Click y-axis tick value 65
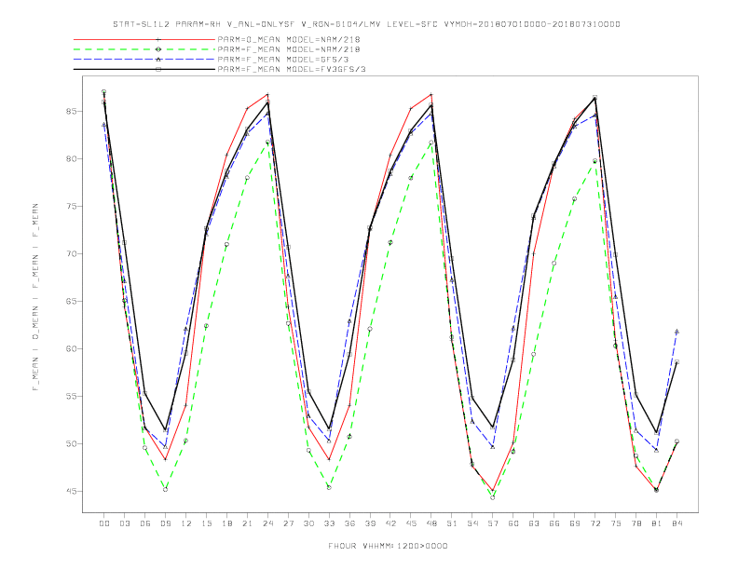 72,302
